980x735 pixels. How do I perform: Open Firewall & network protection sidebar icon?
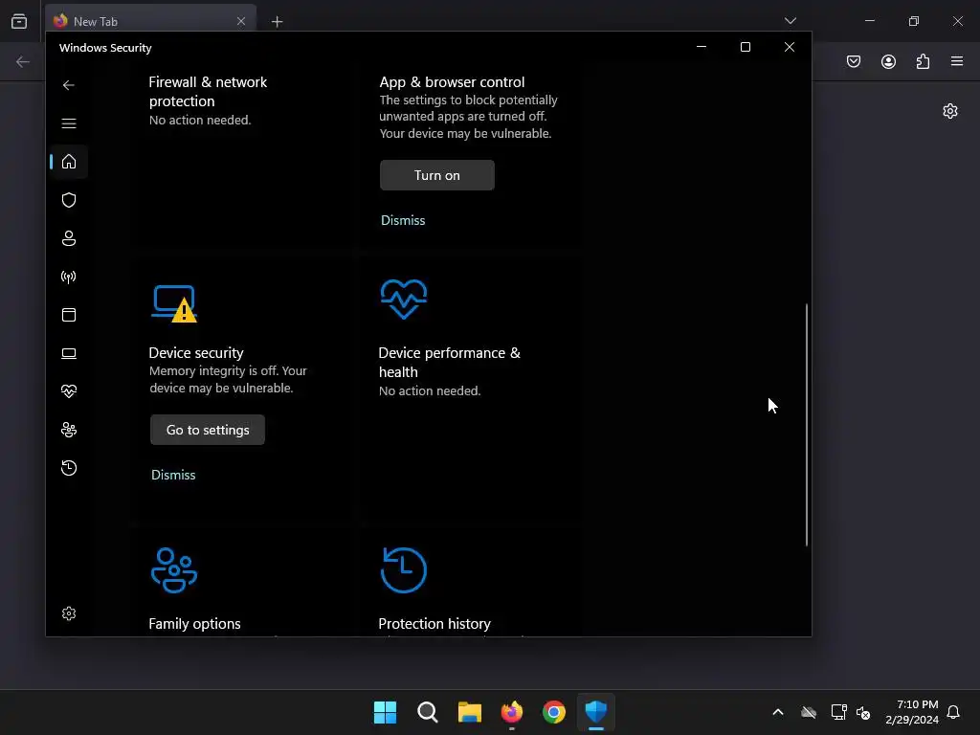point(69,277)
